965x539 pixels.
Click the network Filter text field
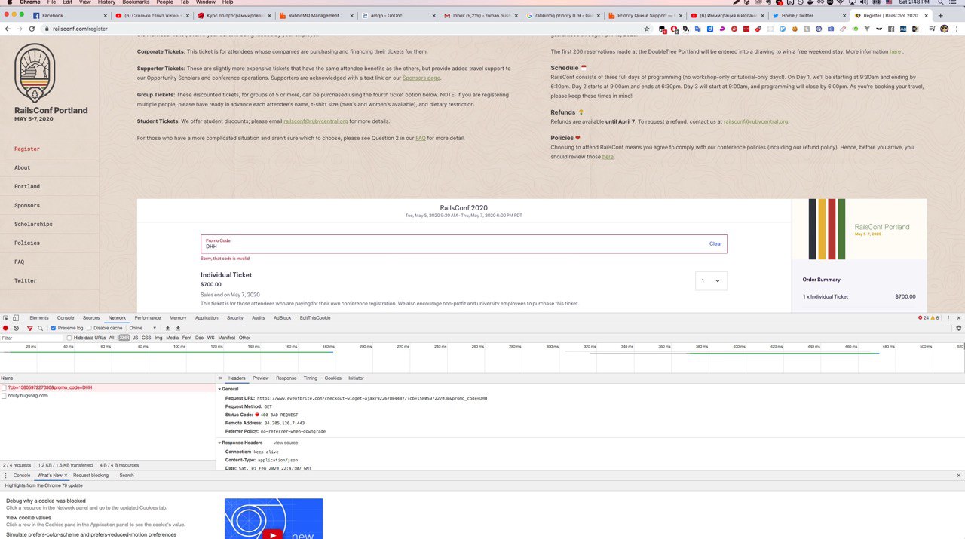pyautogui.click(x=32, y=338)
